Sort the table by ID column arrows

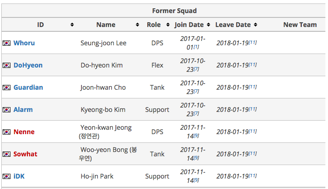click(72, 25)
